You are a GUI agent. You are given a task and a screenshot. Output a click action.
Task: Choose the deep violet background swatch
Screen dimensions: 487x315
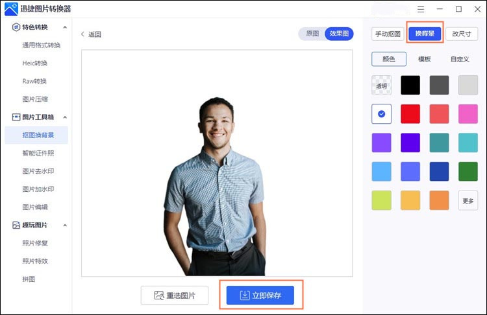click(410, 143)
